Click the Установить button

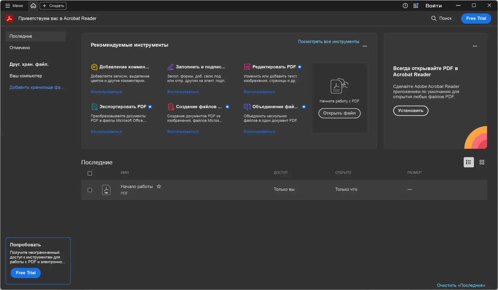coord(411,111)
